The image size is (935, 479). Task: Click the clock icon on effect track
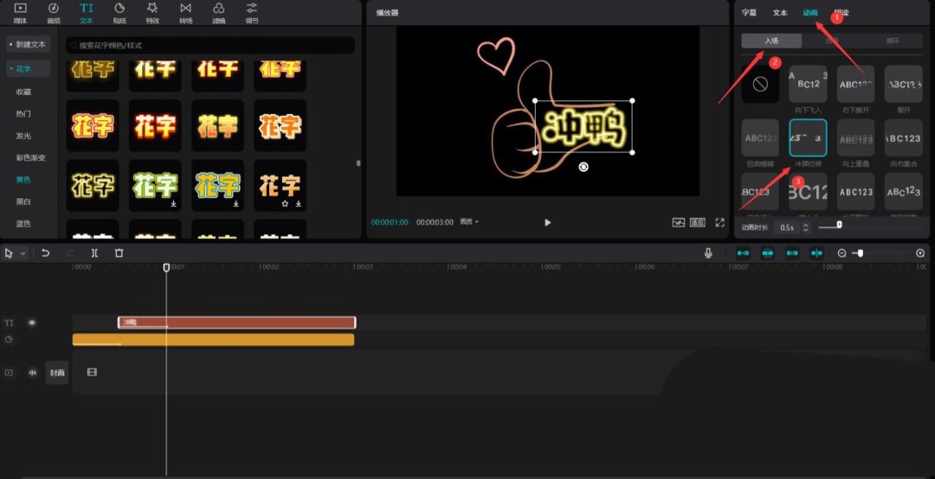pos(9,340)
